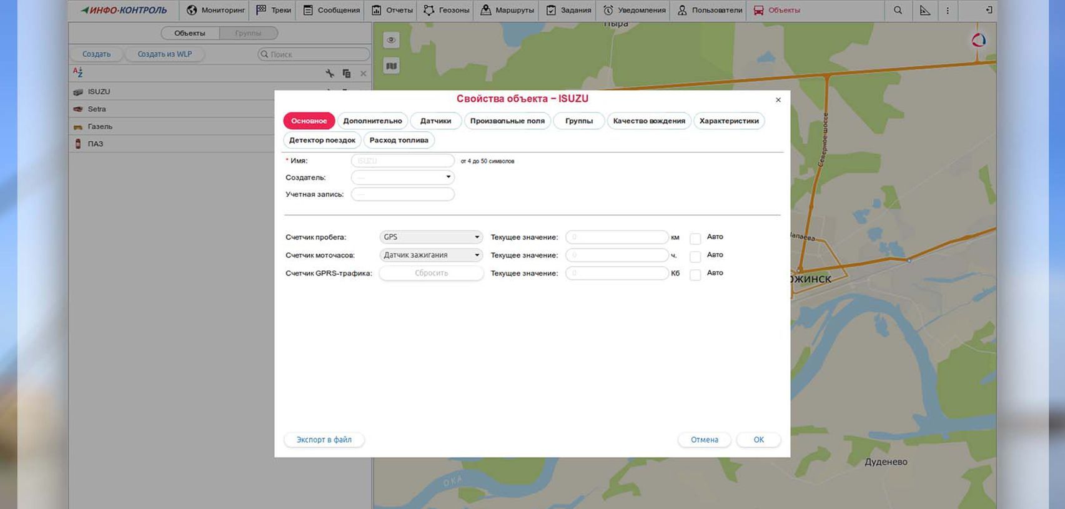Open the Пользователи section
Viewport: 1065px width, 509px height.
tap(710, 10)
